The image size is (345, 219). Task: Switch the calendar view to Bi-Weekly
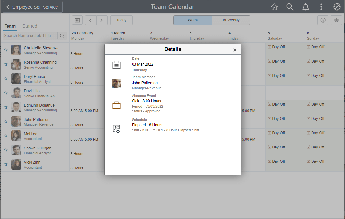pyautogui.click(x=231, y=20)
